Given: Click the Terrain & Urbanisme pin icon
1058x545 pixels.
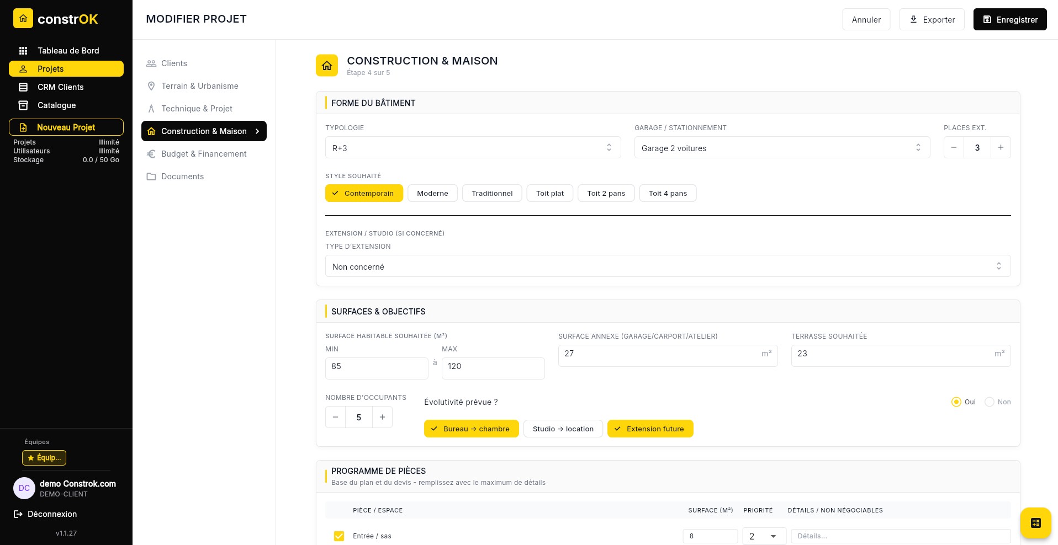Looking at the screenshot, I should [x=151, y=86].
